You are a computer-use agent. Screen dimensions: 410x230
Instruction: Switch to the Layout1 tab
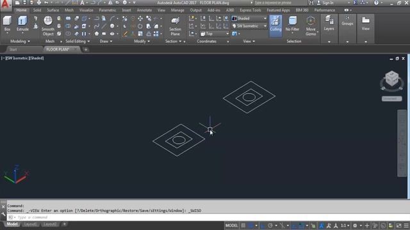click(x=30, y=224)
